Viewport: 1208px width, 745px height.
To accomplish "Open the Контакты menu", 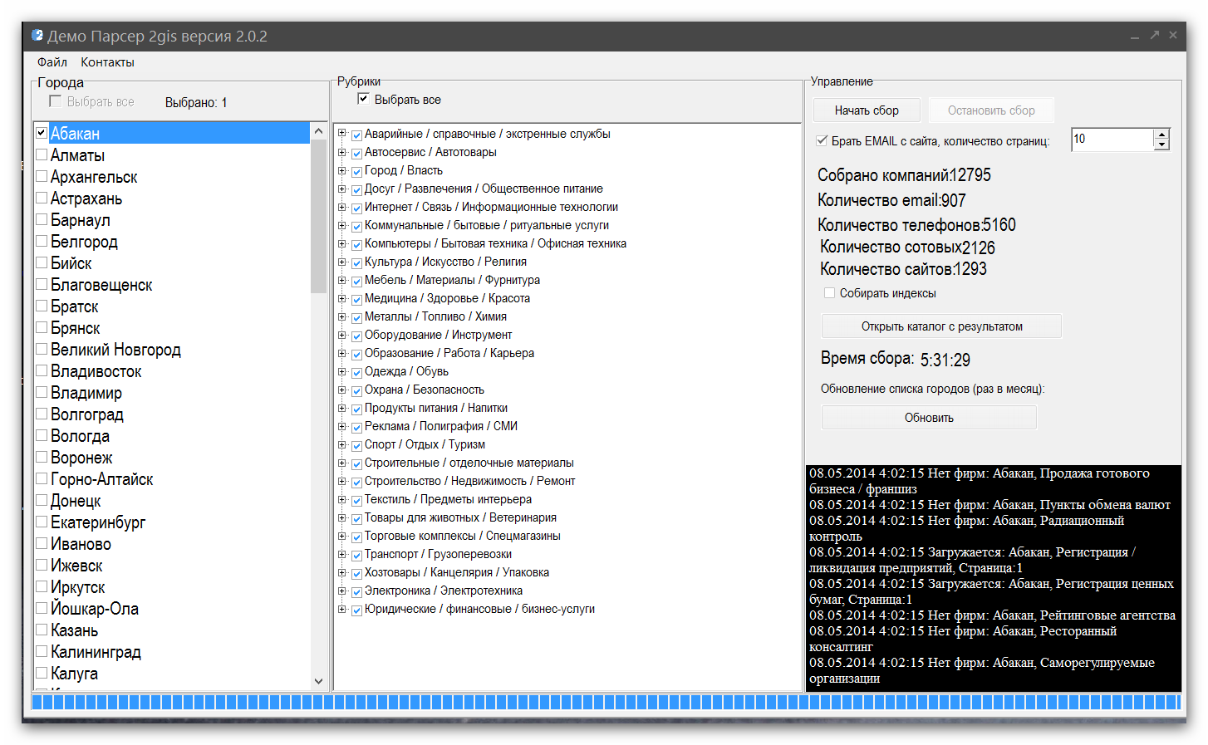I will pyautogui.click(x=107, y=62).
